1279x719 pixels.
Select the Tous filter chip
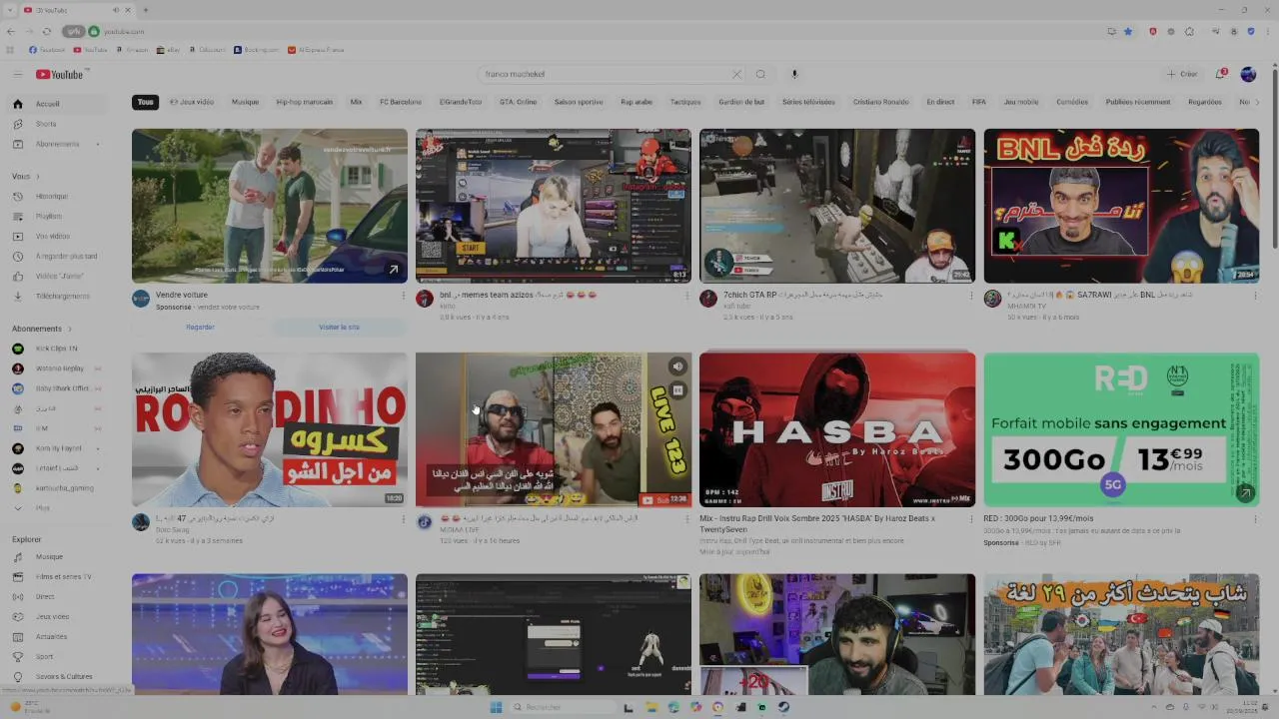pyautogui.click(x=146, y=102)
